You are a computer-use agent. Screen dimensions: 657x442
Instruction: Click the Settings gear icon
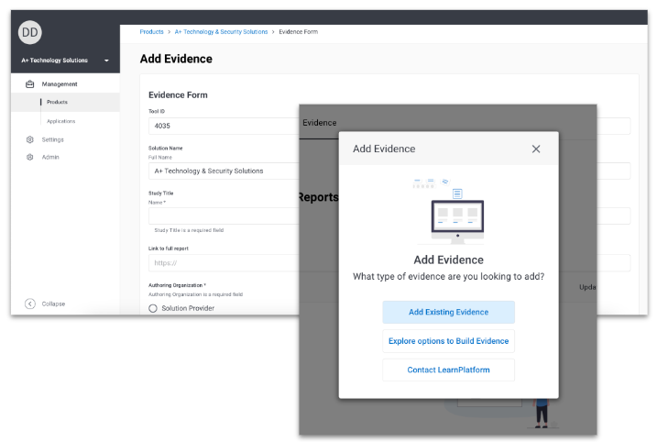pyautogui.click(x=30, y=139)
